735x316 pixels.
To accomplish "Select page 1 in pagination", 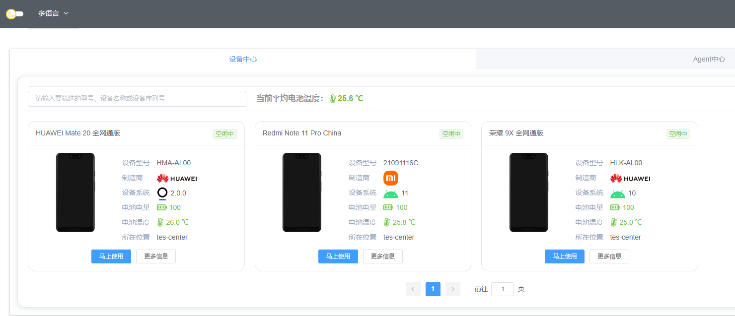I will point(433,289).
